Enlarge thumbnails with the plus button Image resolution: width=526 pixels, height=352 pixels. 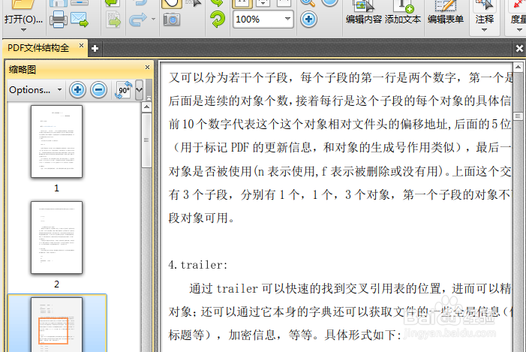coord(77,90)
